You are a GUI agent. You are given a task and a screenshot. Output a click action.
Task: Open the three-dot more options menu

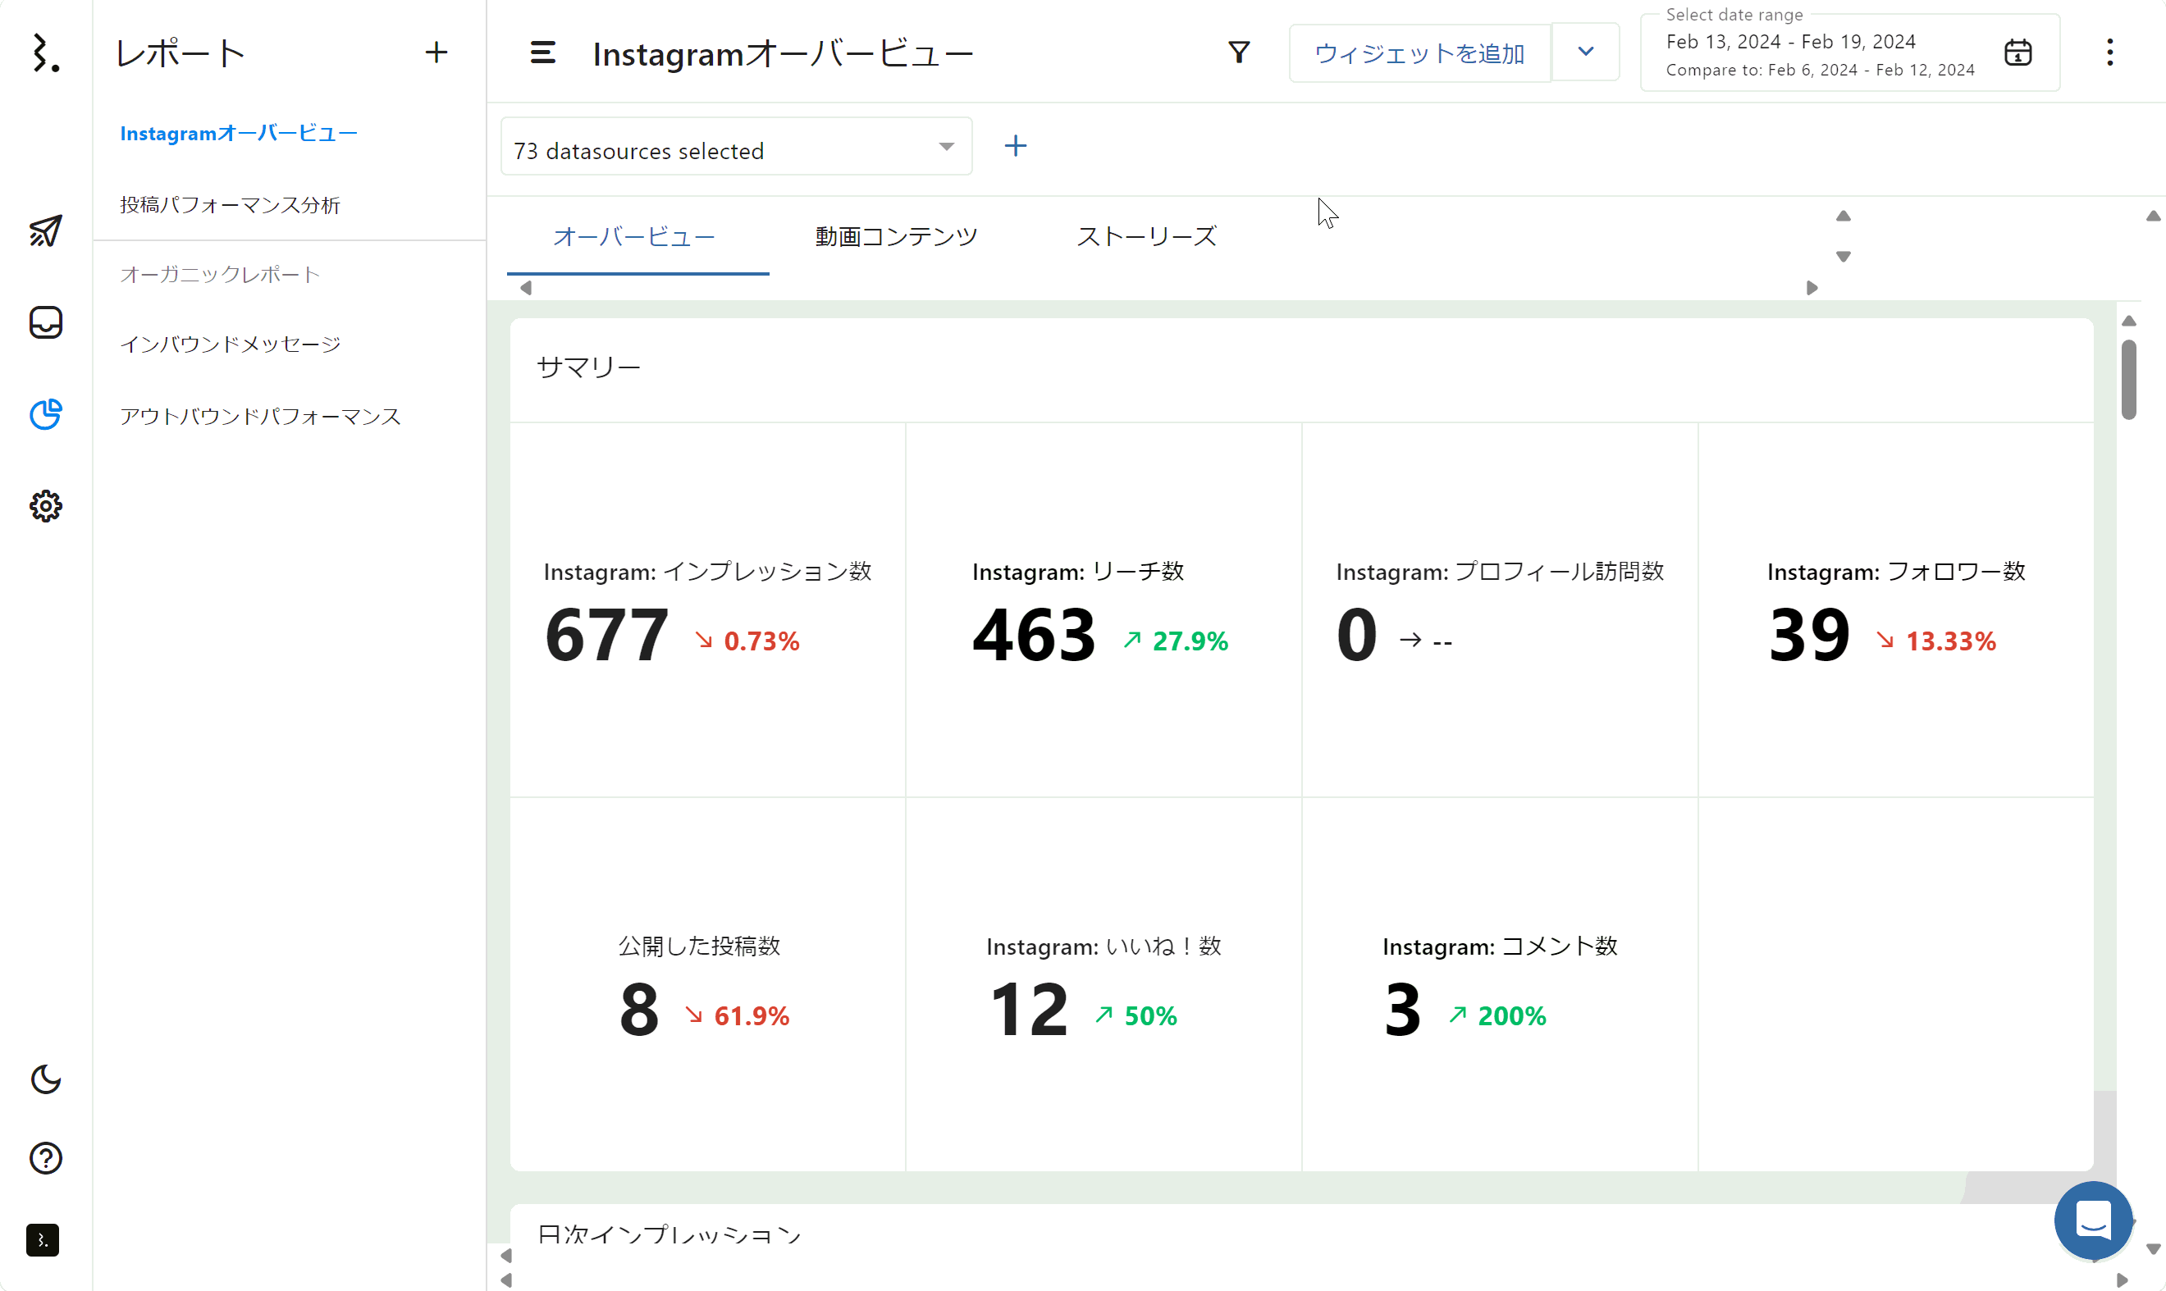2109,52
